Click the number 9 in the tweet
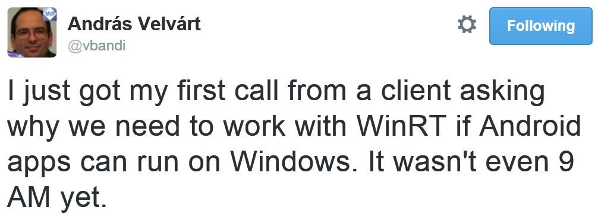Viewport: 598px width, 217px height. 568,162
